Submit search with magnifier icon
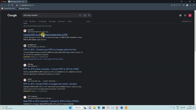This screenshot has width=196, height=110. (89, 15)
